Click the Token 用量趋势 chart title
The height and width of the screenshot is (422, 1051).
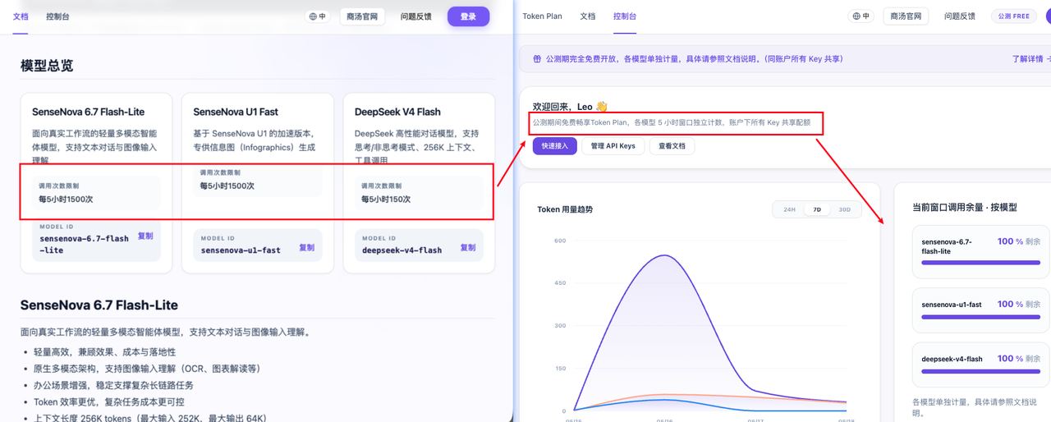coord(565,209)
